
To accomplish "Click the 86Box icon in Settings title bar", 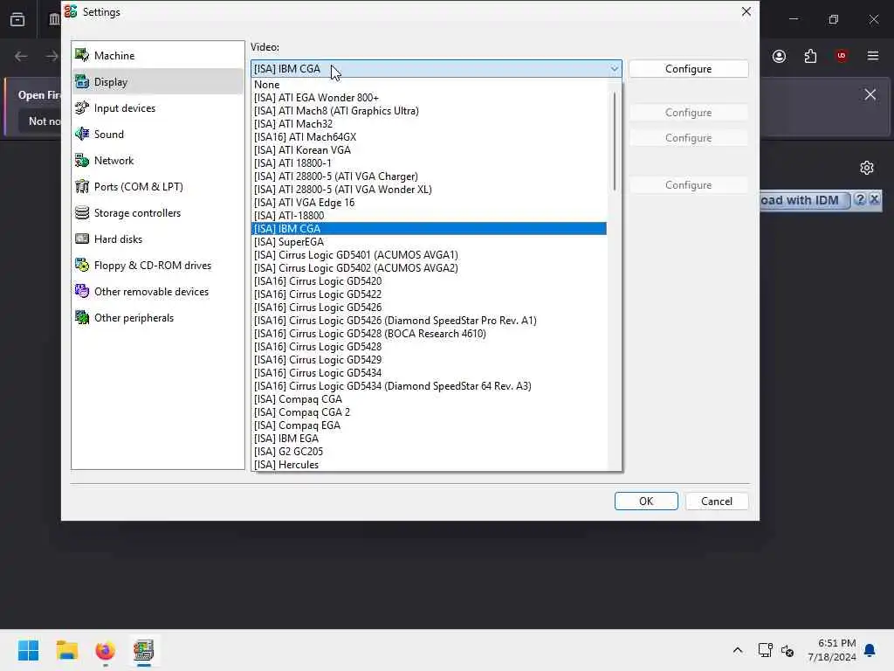I will pyautogui.click(x=71, y=11).
